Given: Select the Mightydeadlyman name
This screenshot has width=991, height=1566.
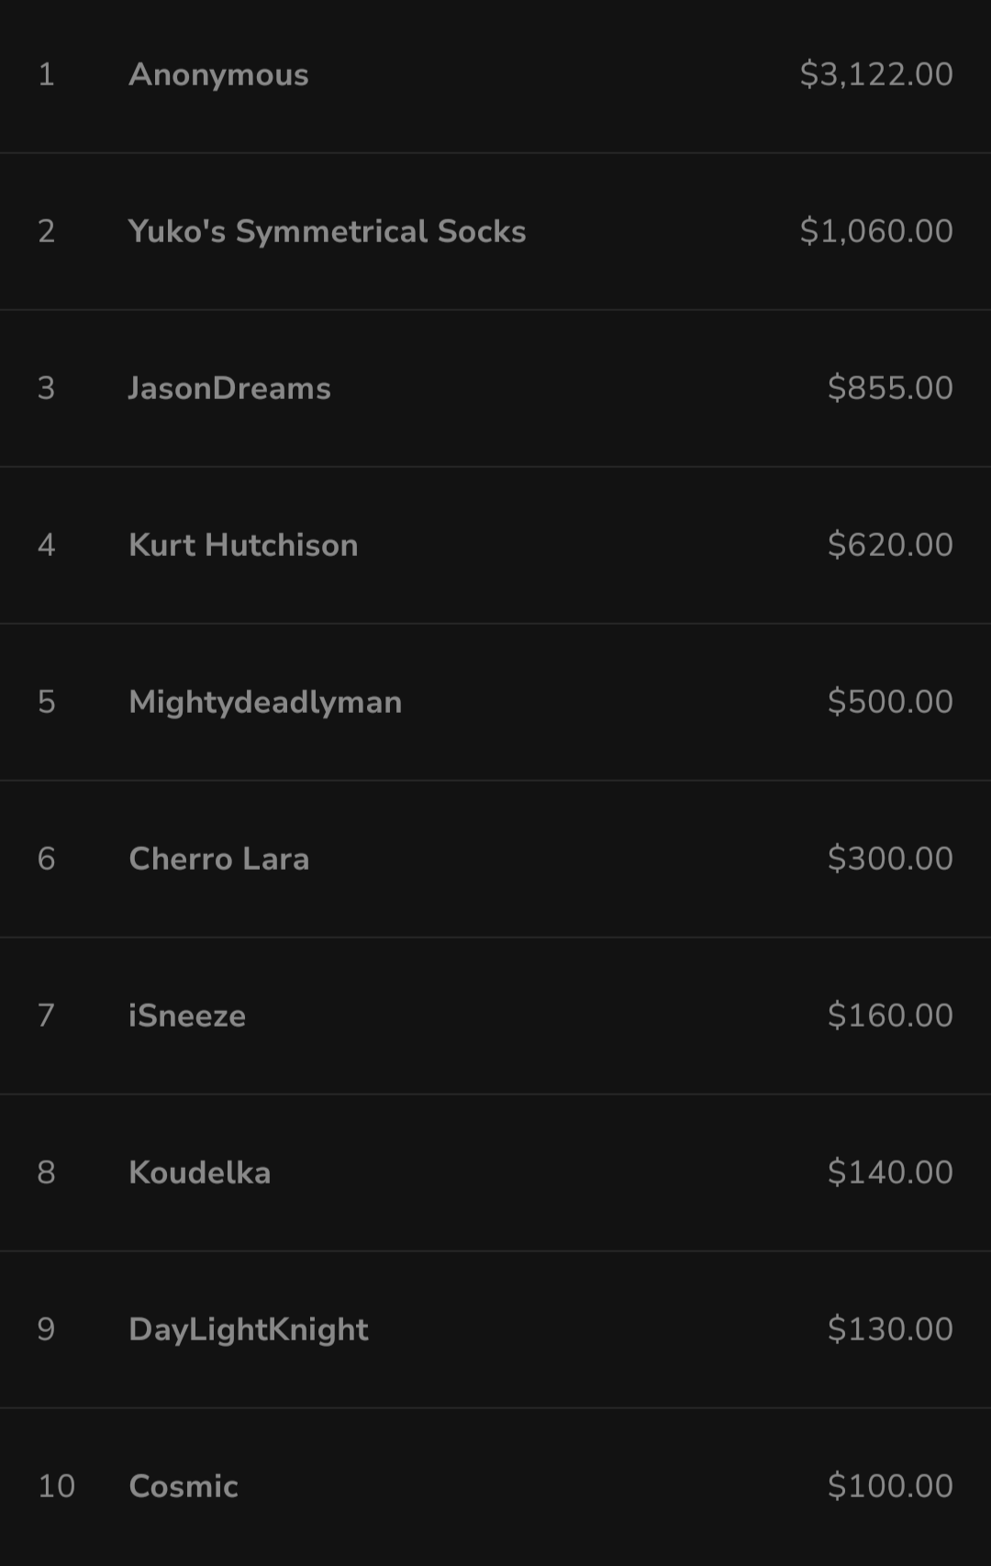Looking at the screenshot, I should point(265,702).
